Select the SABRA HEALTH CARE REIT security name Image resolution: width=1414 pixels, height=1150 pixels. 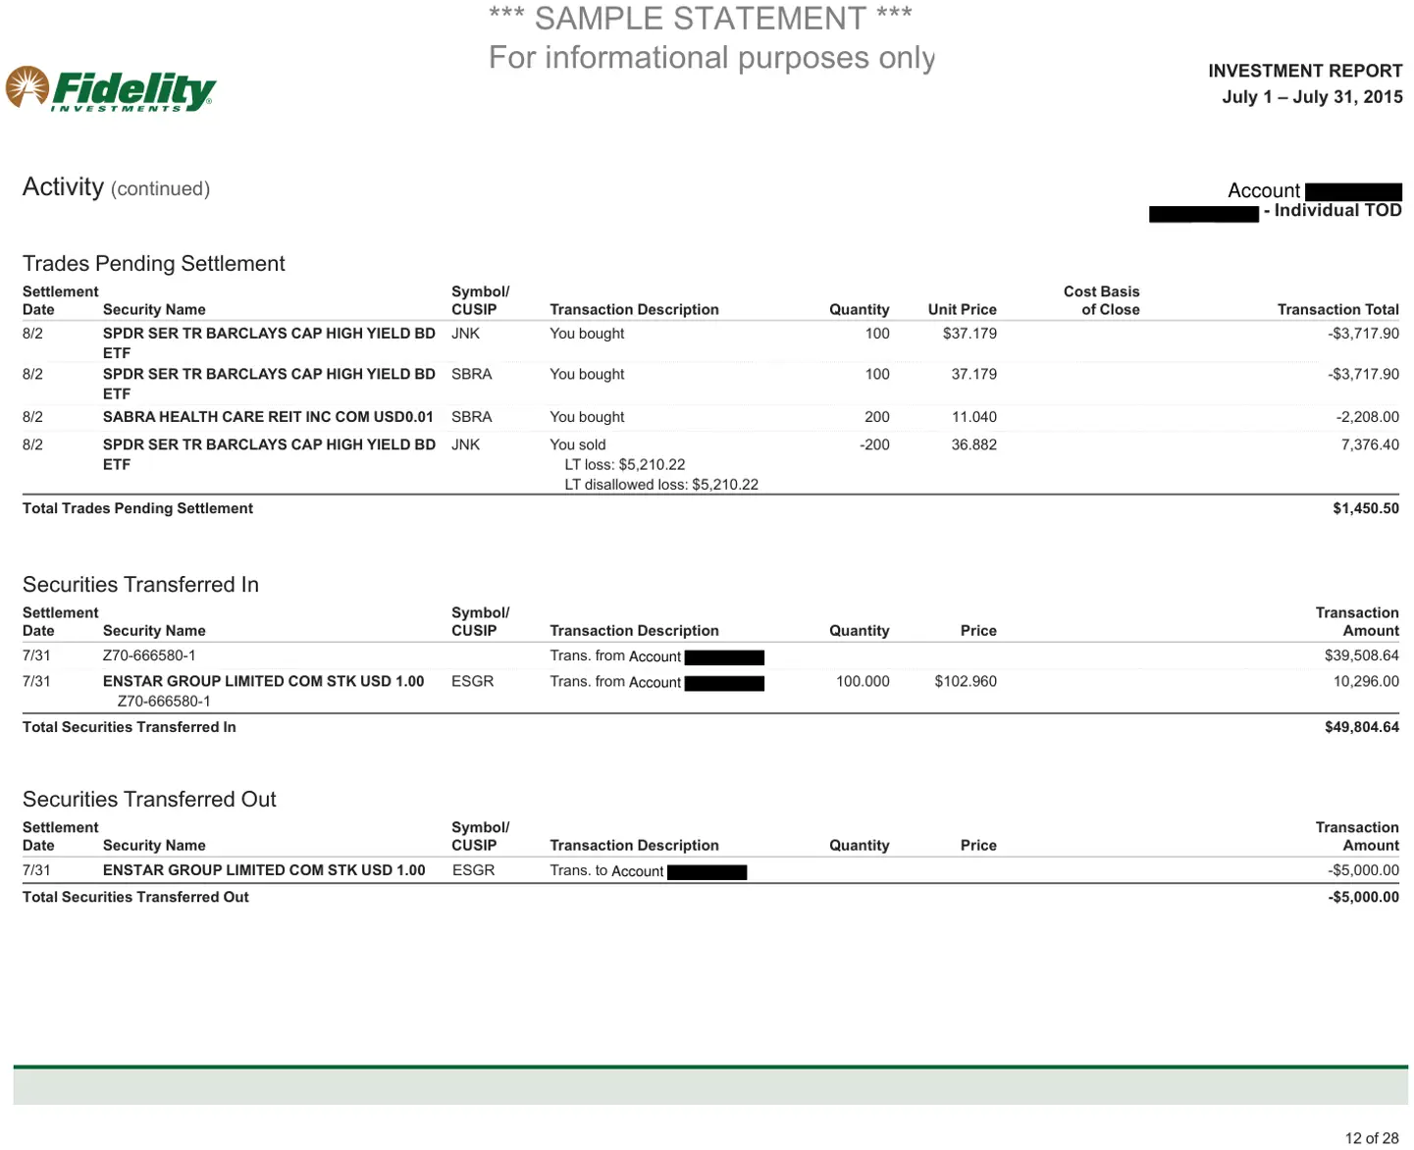point(268,417)
